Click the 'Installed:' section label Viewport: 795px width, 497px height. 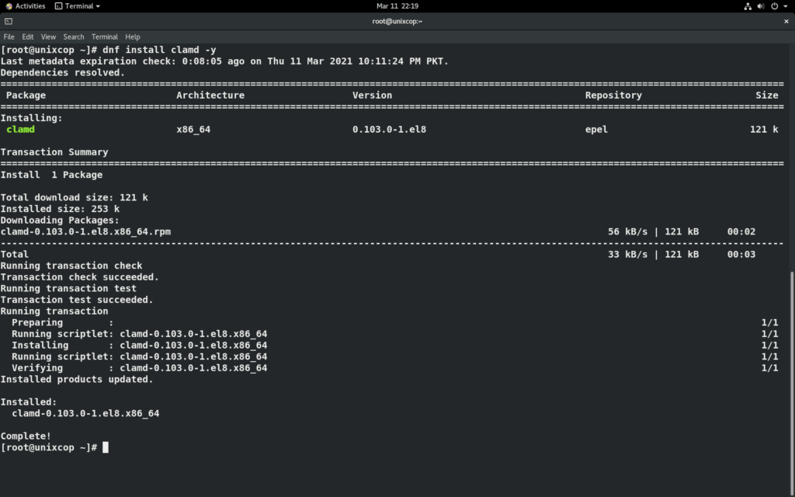[x=29, y=402]
